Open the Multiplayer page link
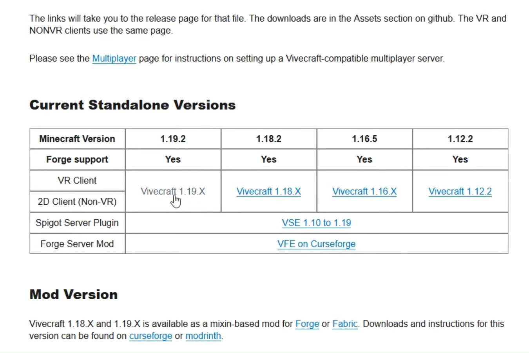The image size is (529, 353). click(114, 58)
